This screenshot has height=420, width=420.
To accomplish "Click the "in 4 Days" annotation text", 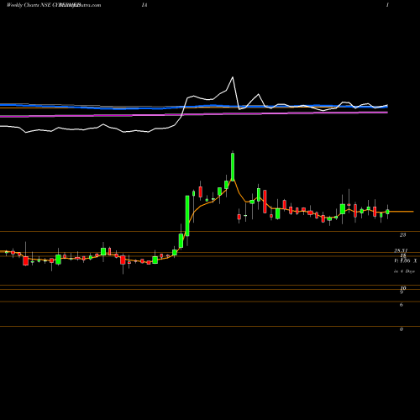I will click(404, 271).
